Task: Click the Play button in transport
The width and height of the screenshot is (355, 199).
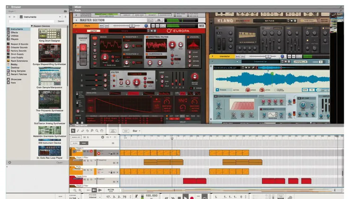Action: point(186,197)
